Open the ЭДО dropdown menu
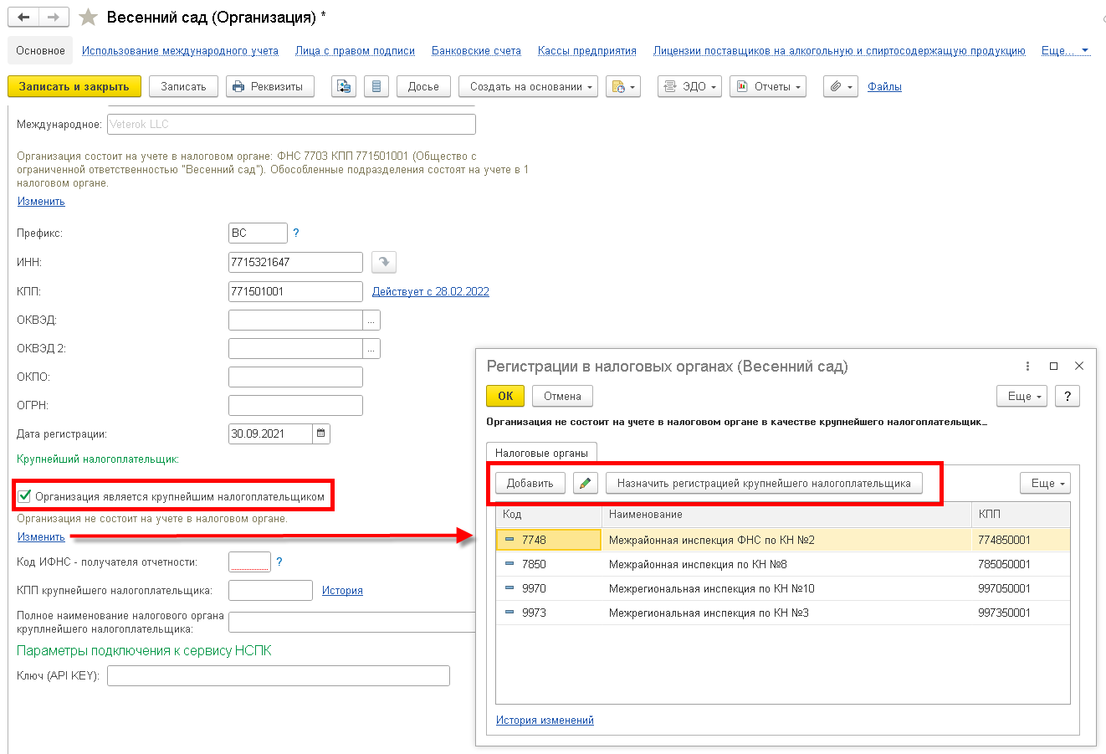Viewport: 1106px width, 754px height. point(689,86)
